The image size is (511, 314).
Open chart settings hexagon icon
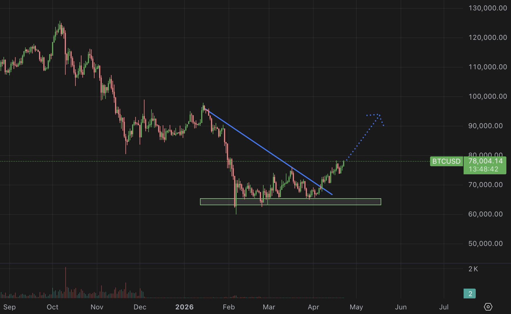click(x=488, y=306)
